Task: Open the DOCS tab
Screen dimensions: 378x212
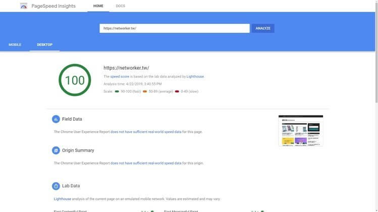Action: [x=120, y=6]
